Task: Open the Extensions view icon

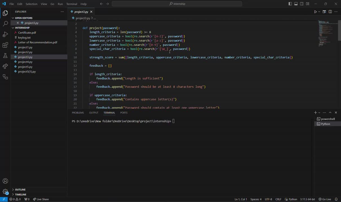Action: tap(5, 45)
